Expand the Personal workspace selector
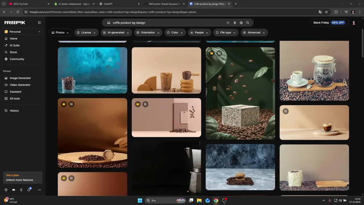 click(23, 32)
